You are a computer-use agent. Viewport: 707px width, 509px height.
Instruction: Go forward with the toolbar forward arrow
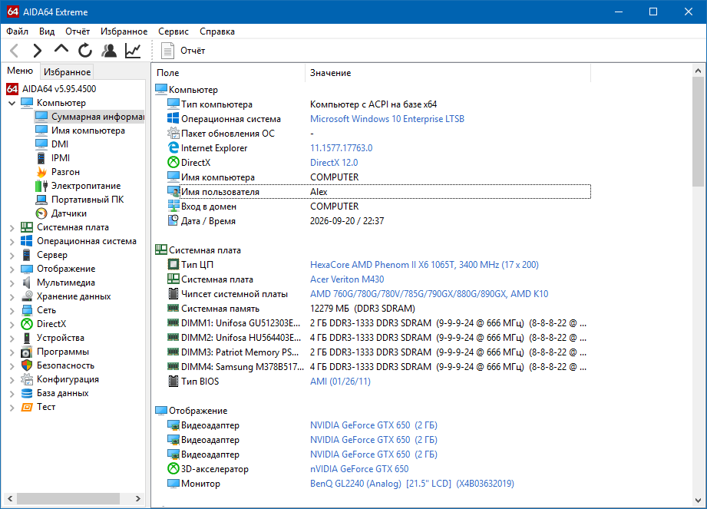point(38,51)
